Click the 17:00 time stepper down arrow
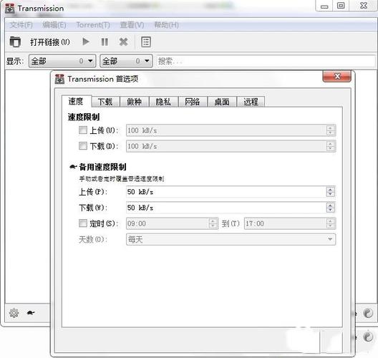This screenshot has height=358, width=378. (x=330, y=226)
